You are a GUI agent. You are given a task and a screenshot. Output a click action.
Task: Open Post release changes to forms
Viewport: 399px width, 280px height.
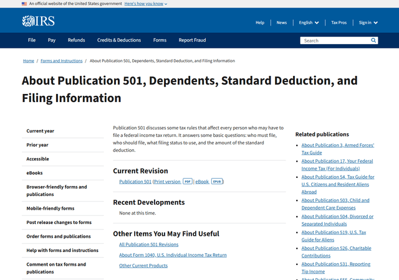tap(63, 222)
